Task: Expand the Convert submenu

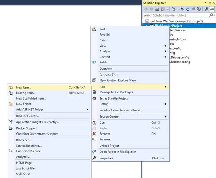Action: [x=130, y=57]
